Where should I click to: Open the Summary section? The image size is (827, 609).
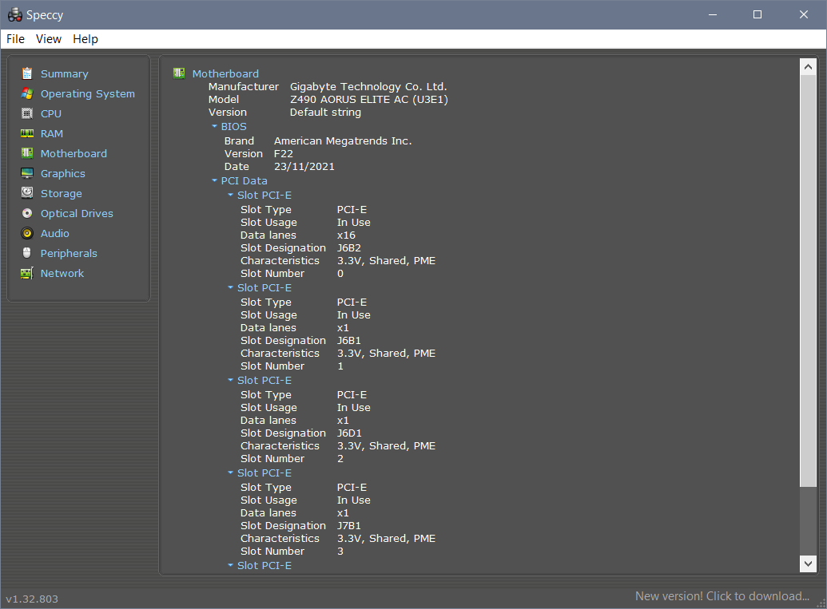[65, 73]
